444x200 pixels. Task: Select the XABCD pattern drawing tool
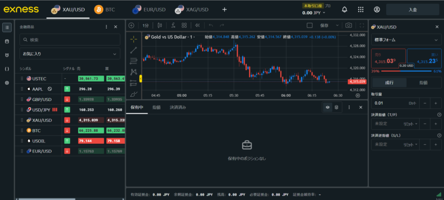pos(134,72)
